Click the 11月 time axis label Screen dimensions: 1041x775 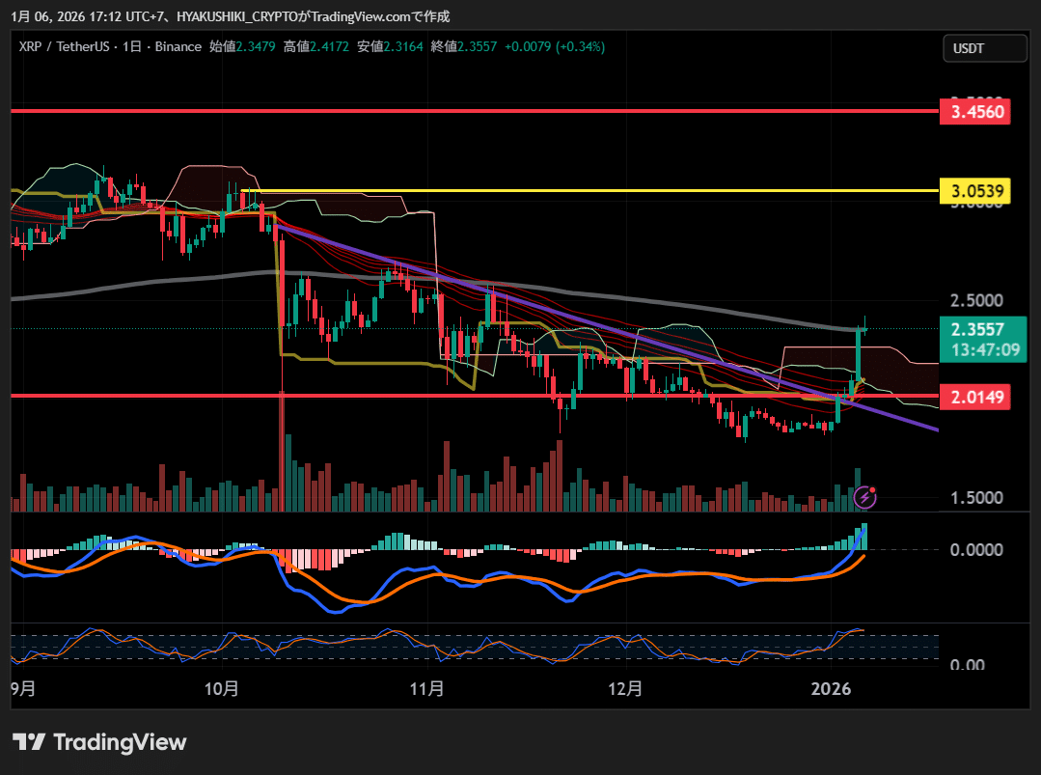(x=426, y=689)
